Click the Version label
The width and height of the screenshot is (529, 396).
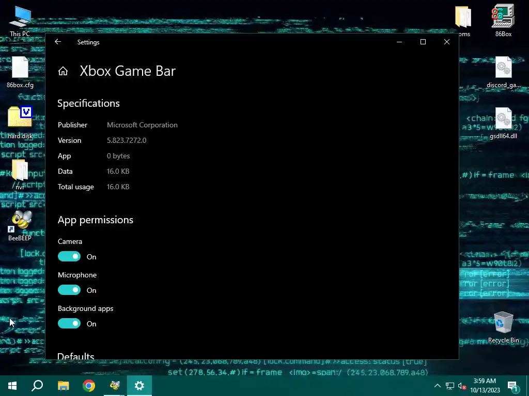click(70, 140)
